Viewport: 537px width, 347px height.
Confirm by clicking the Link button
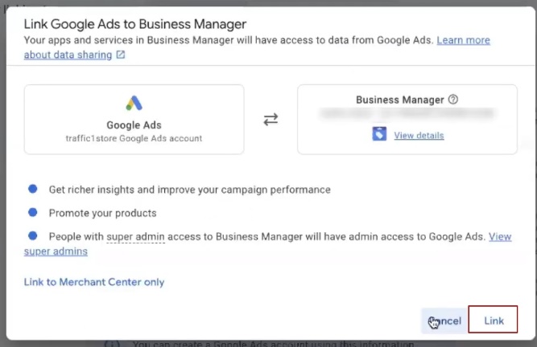(494, 320)
